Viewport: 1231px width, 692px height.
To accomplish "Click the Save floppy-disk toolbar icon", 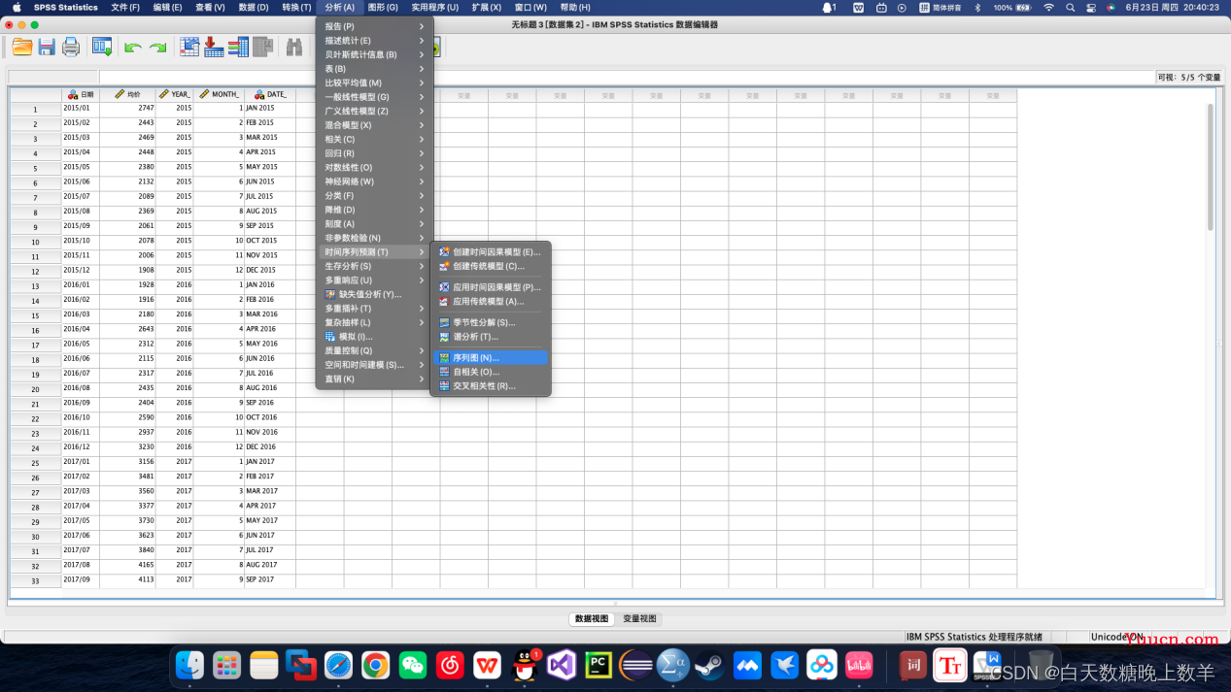I will point(47,47).
